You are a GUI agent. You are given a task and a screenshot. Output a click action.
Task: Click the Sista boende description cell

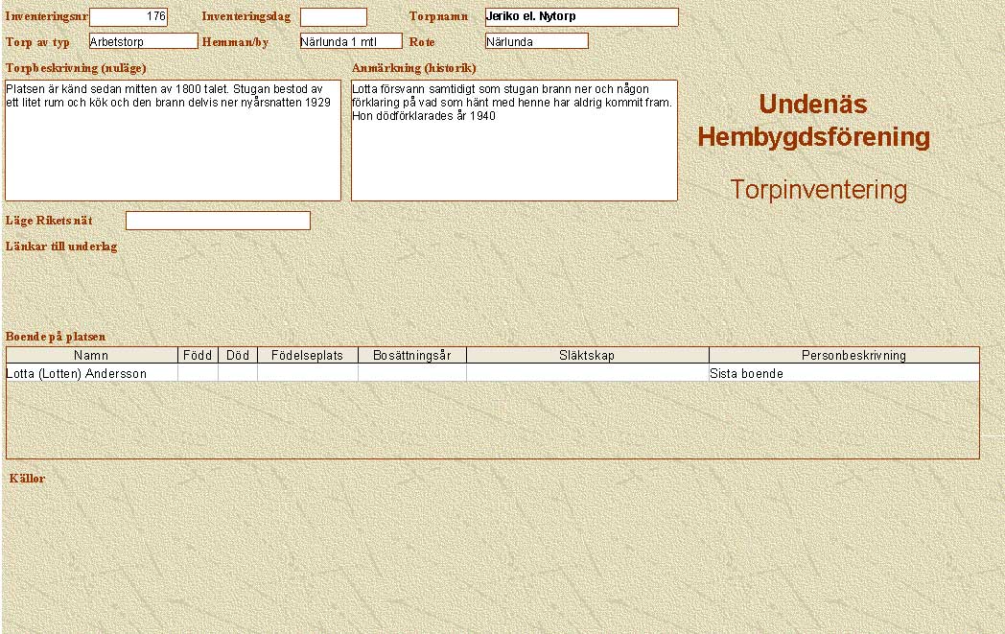pos(844,373)
